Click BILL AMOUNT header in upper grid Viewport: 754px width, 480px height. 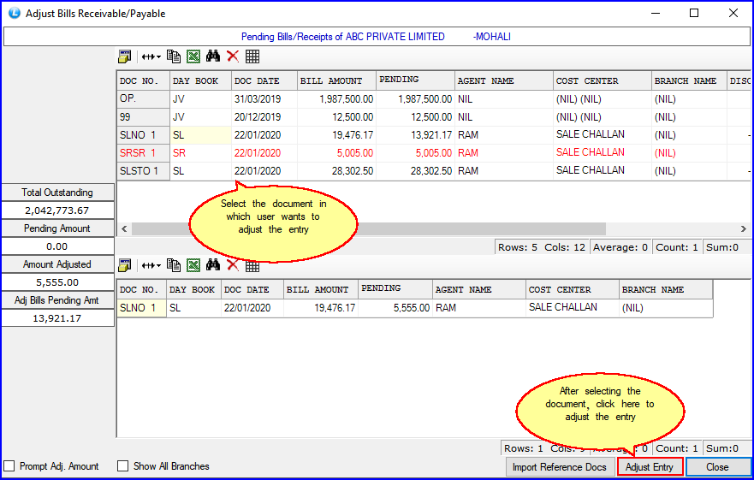coord(336,80)
